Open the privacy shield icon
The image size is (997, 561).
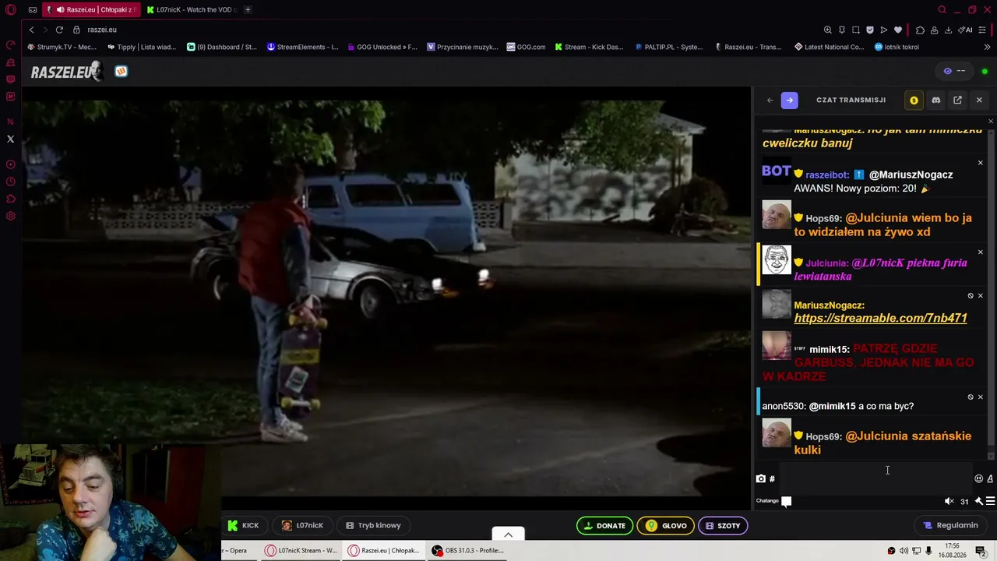click(870, 30)
